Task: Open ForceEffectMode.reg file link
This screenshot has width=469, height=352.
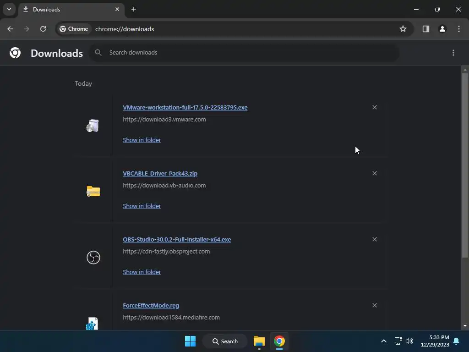Action: tap(151, 306)
